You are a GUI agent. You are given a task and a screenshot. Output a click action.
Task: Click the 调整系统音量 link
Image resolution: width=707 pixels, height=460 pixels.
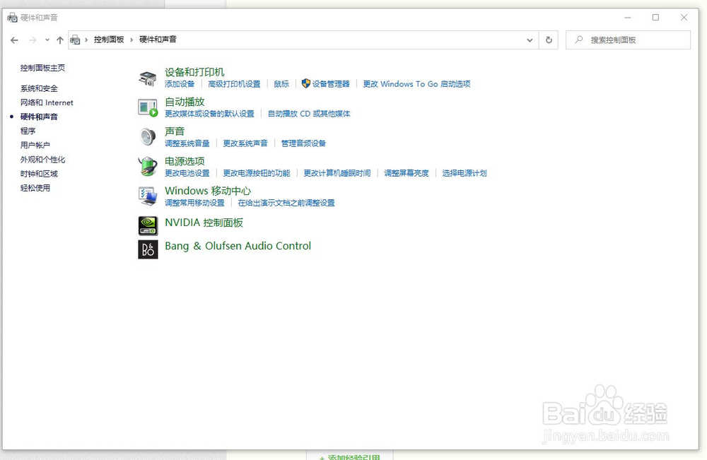point(187,143)
